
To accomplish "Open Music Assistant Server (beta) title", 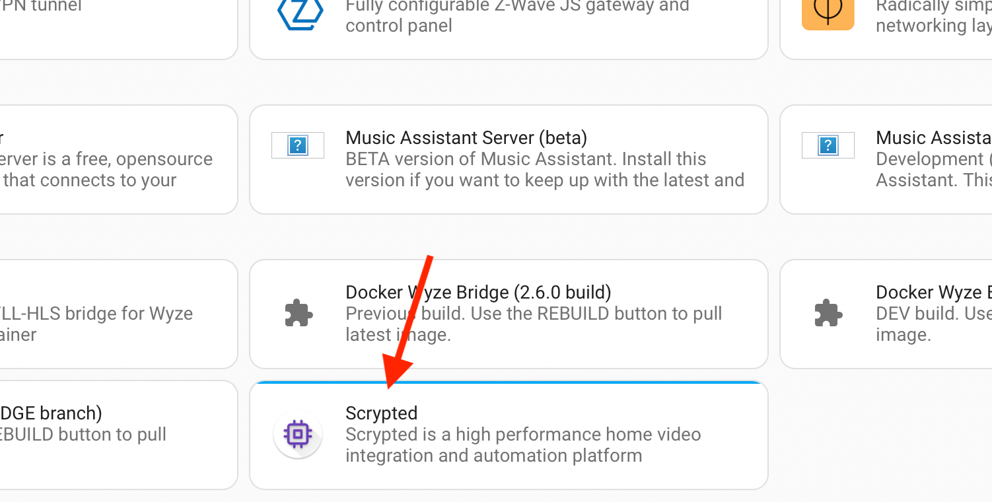I will tap(466, 137).
